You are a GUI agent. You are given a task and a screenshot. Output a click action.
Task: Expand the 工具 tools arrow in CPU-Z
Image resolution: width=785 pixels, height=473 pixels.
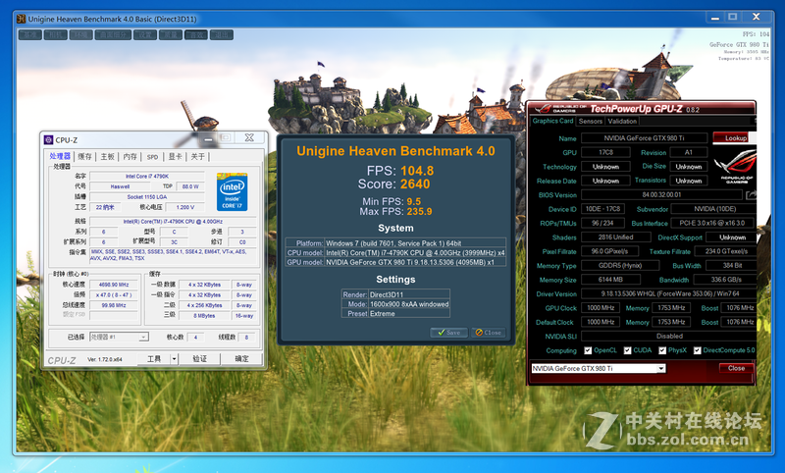point(174,359)
